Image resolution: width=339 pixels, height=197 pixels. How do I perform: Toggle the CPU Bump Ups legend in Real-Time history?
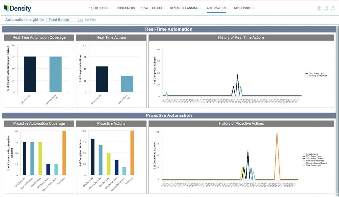(x=315, y=73)
